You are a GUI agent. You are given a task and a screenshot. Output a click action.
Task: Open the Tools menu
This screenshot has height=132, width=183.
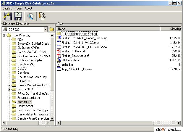pyautogui.click(x=18, y=8)
